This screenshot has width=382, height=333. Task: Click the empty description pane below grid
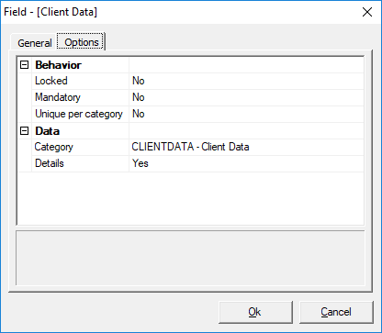190,259
